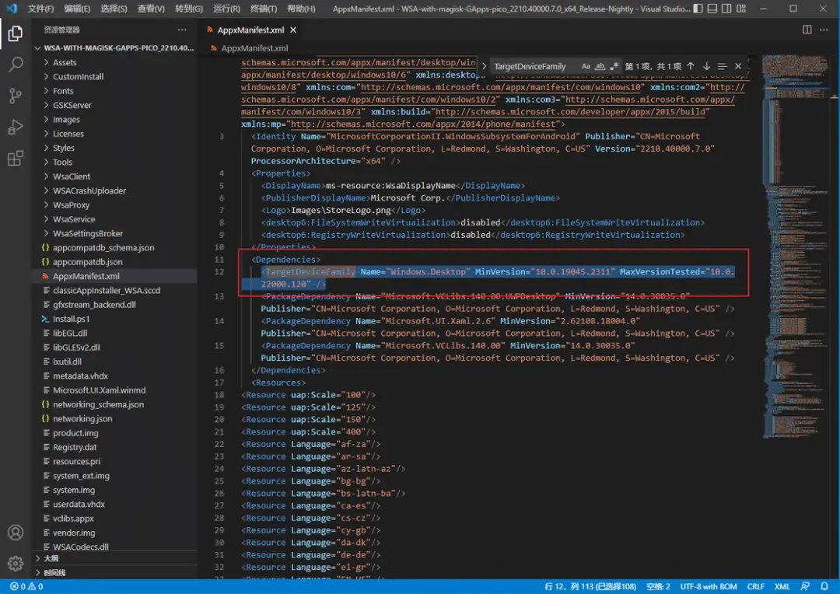Open the Manage gear settings menu
Screen dimensions: 840x594
(16, 564)
